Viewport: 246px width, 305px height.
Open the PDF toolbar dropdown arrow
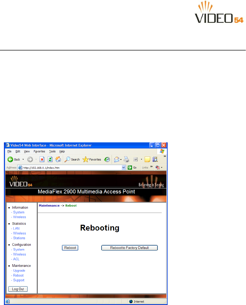(x=162, y=167)
